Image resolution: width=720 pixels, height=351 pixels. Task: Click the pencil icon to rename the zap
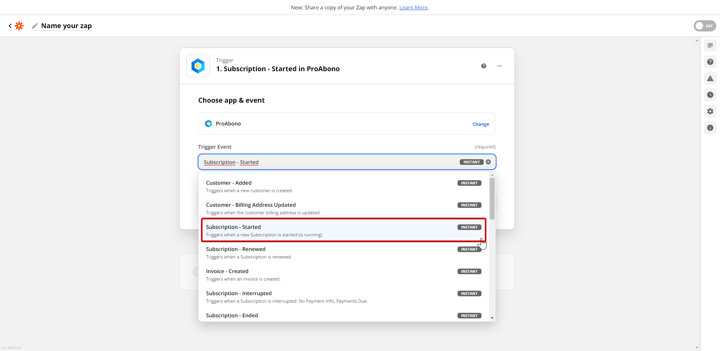(35, 26)
